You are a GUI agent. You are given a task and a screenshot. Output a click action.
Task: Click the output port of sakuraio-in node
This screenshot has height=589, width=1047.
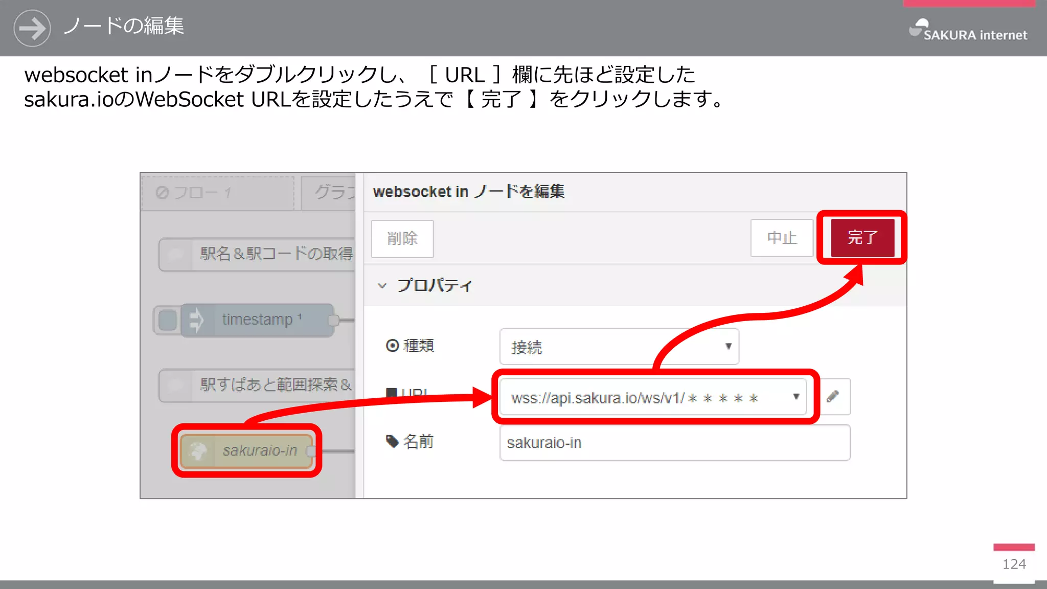pyautogui.click(x=311, y=451)
